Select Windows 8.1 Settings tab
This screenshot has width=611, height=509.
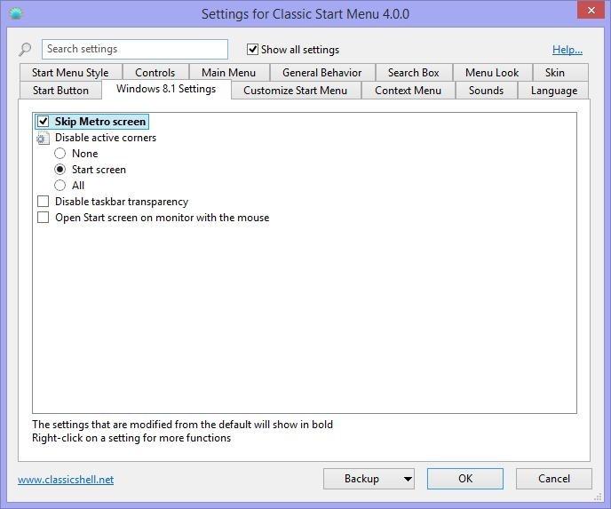tap(166, 89)
